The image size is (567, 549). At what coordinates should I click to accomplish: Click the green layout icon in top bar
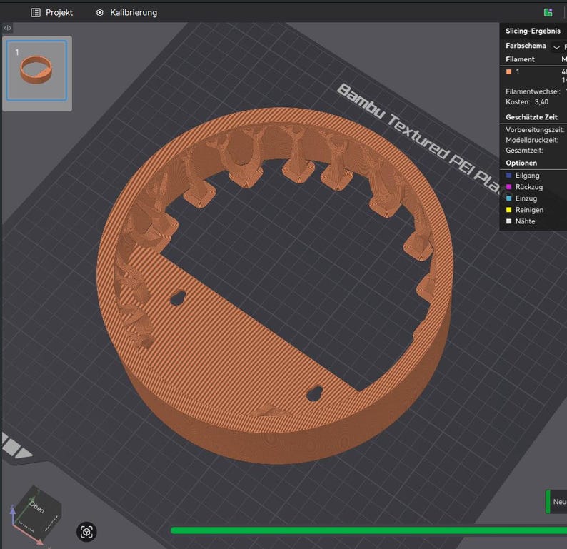tap(548, 12)
